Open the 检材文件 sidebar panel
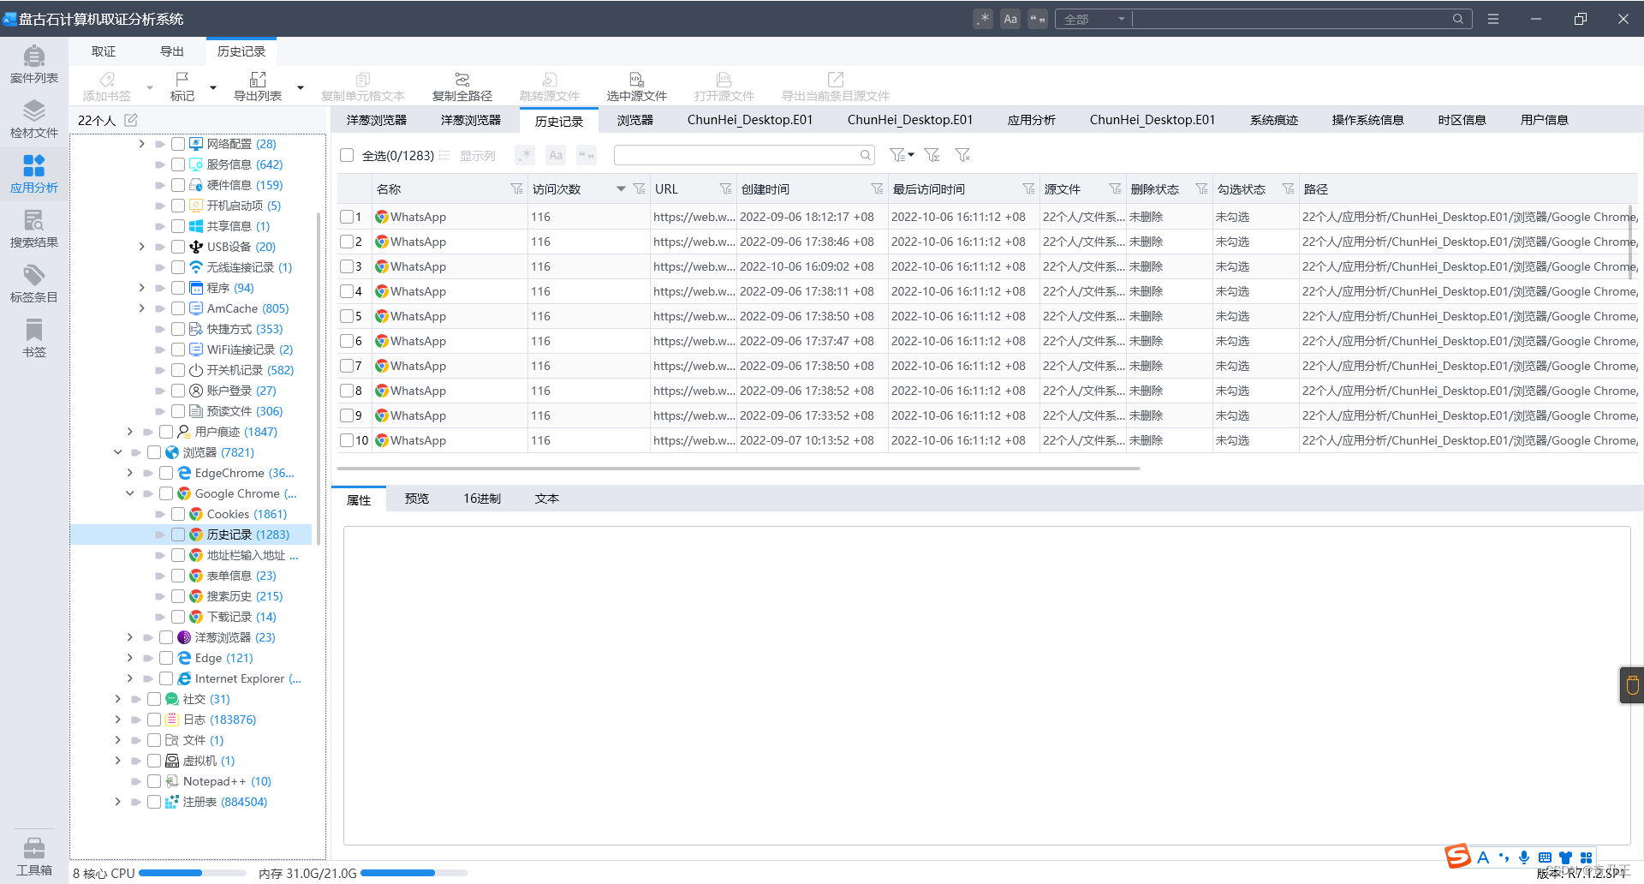This screenshot has height=884, width=1644. click(34, 120)
